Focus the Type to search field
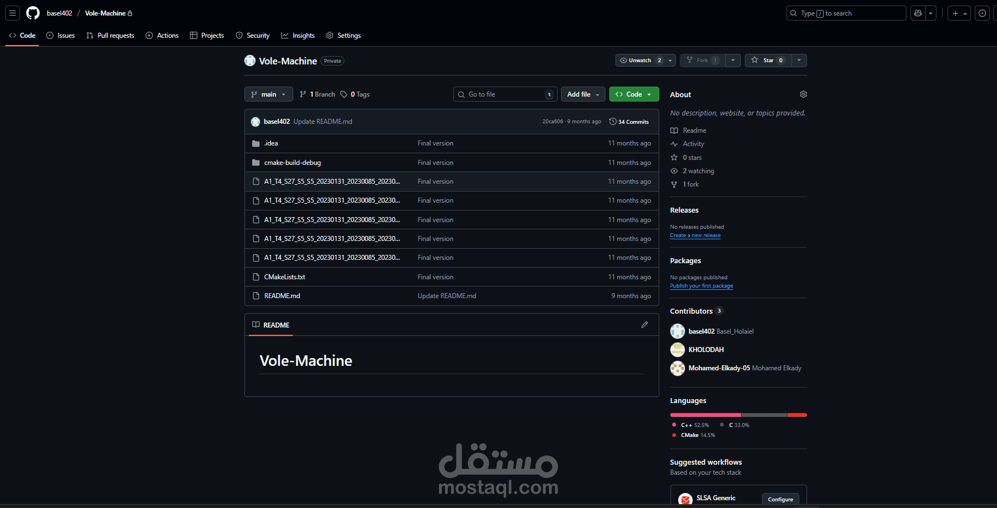997x508 pixels. point(846,13)
